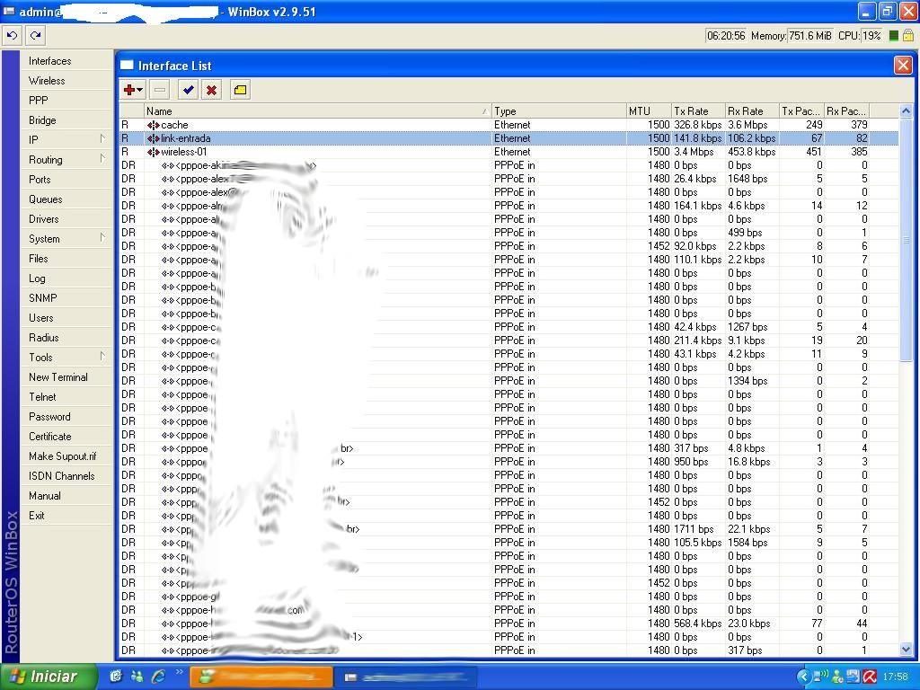Select the link-entrada interface name
920x690 pixels.
pos(185,138)
